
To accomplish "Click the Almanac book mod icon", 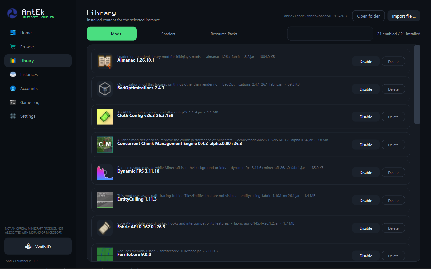I will coord(105,61).
